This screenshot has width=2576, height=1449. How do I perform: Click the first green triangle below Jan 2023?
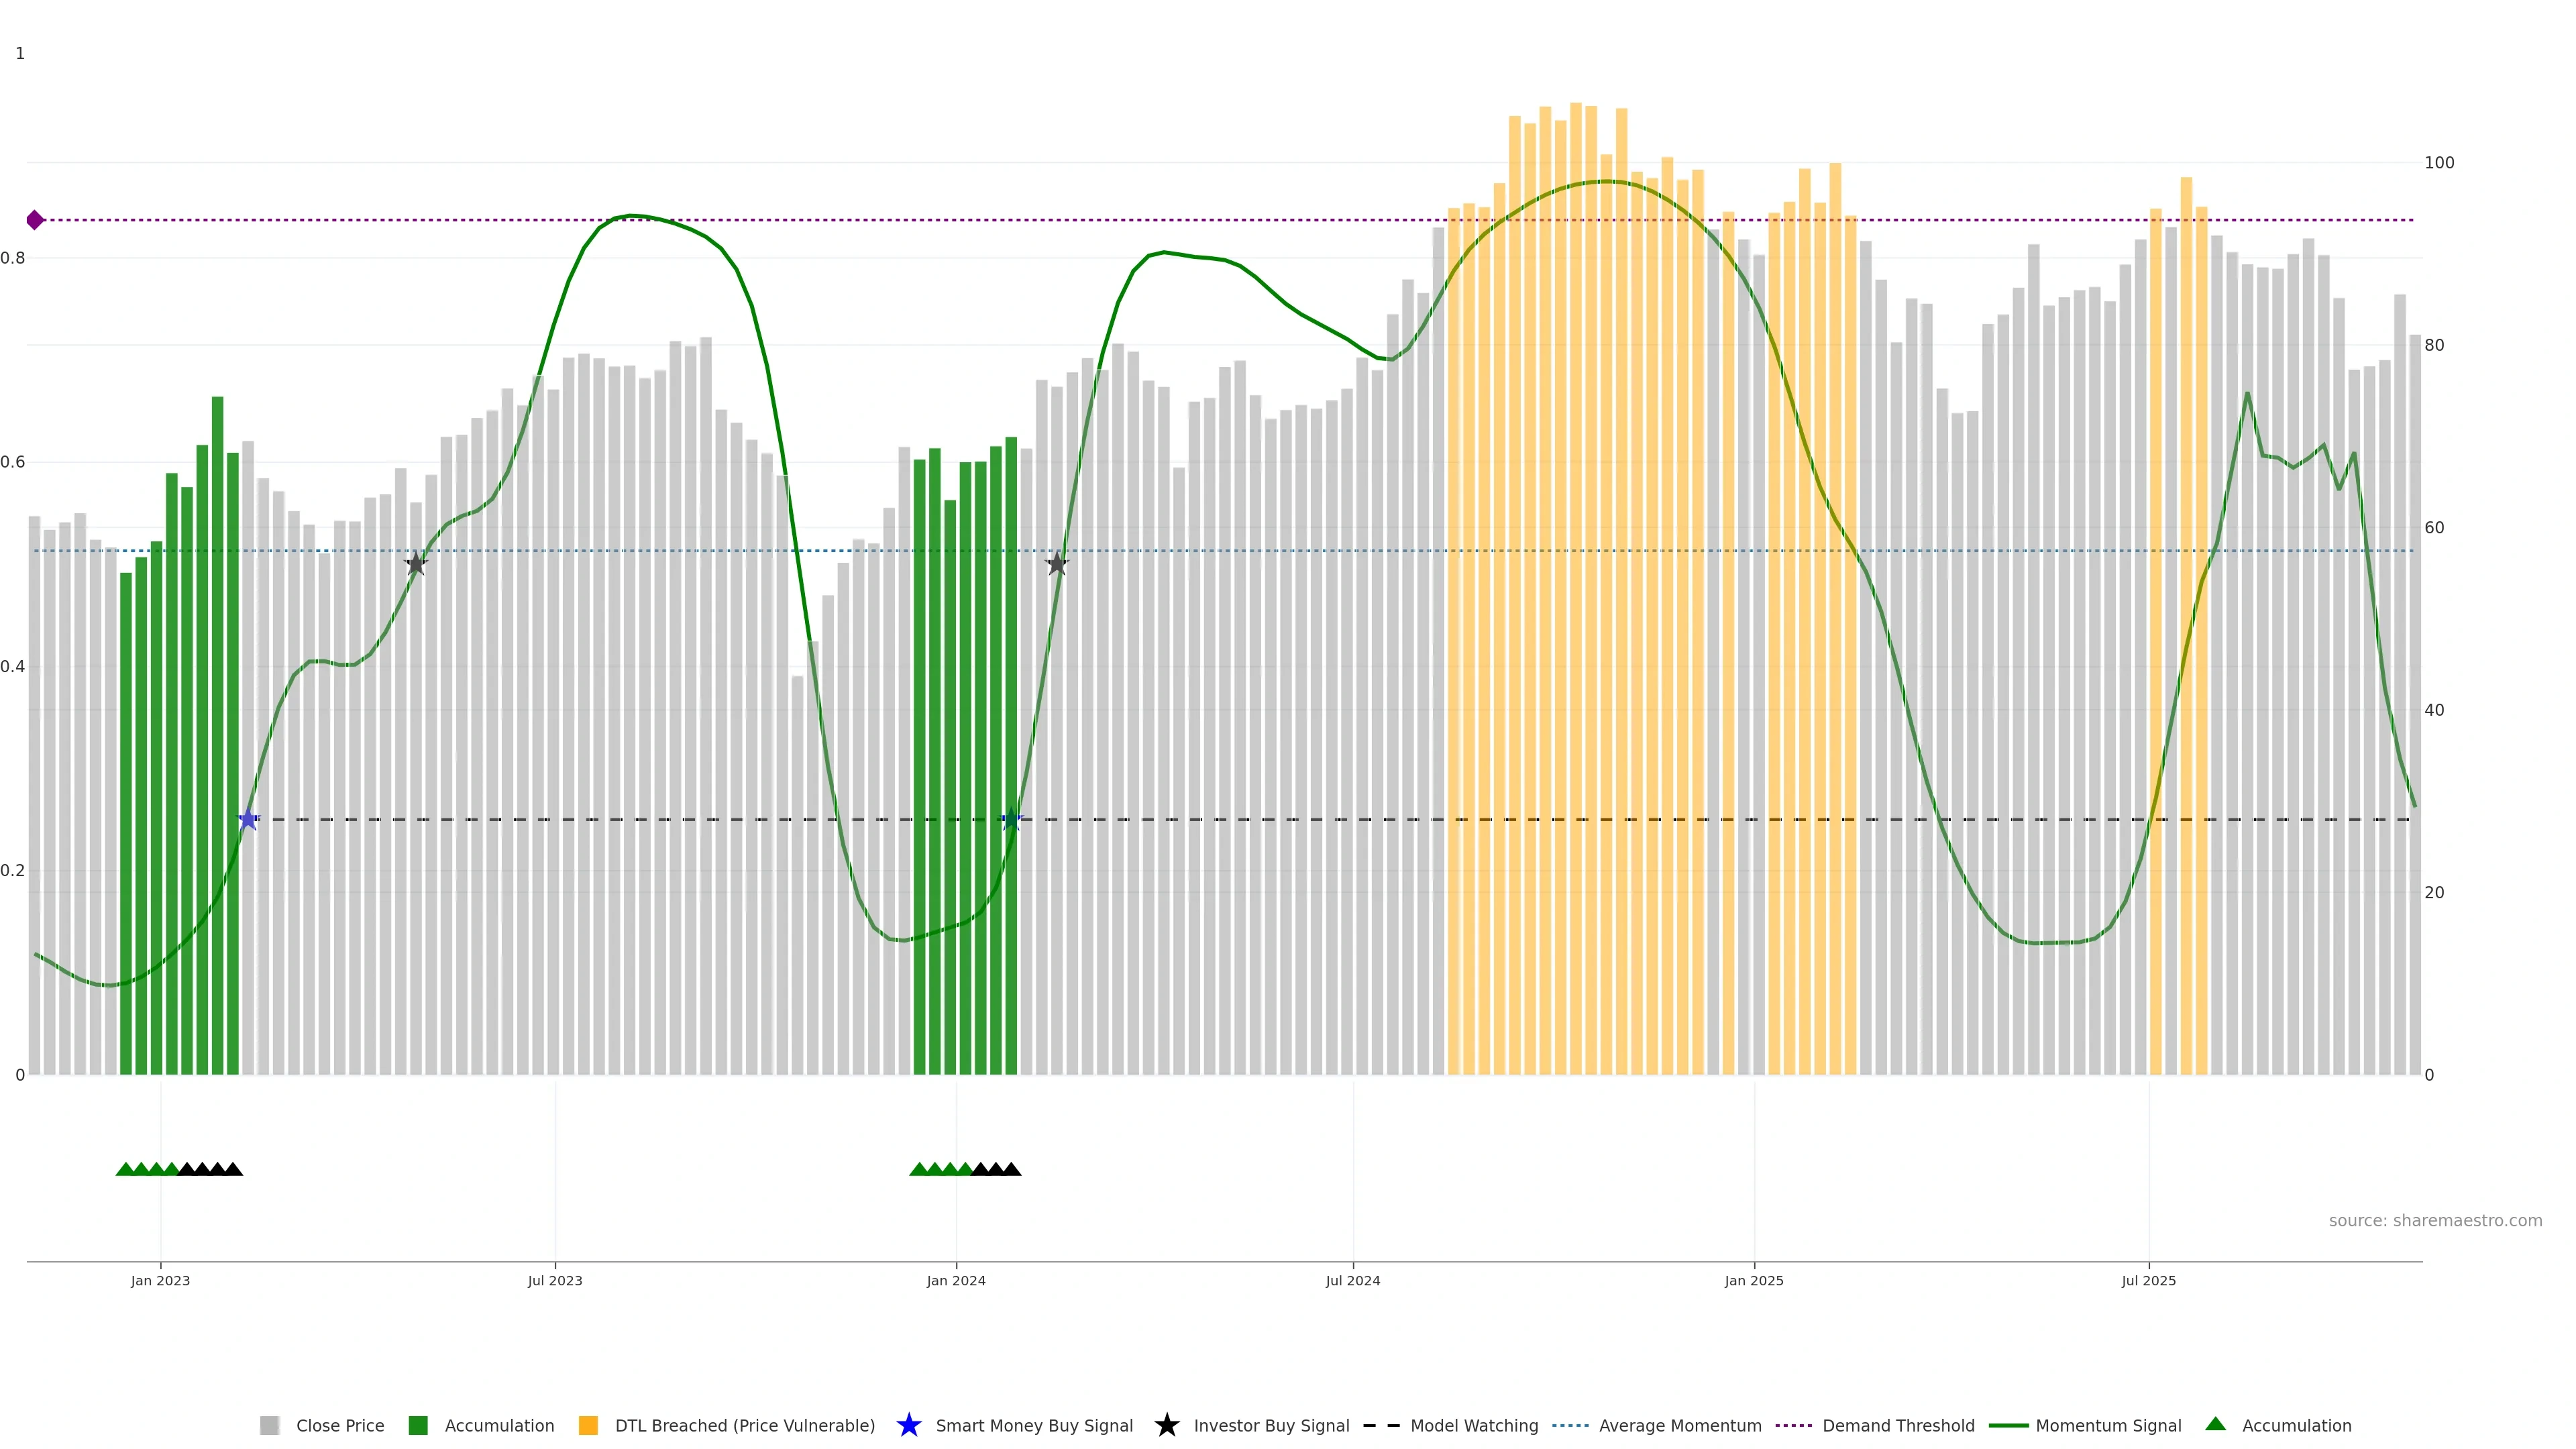(x=125, y=1169)
